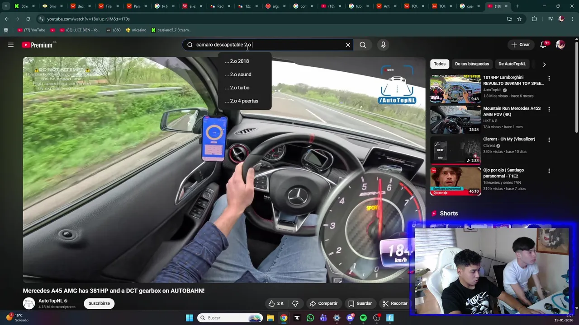
Task: Open the Windows Start button
Action: click(x=190, y=318)
